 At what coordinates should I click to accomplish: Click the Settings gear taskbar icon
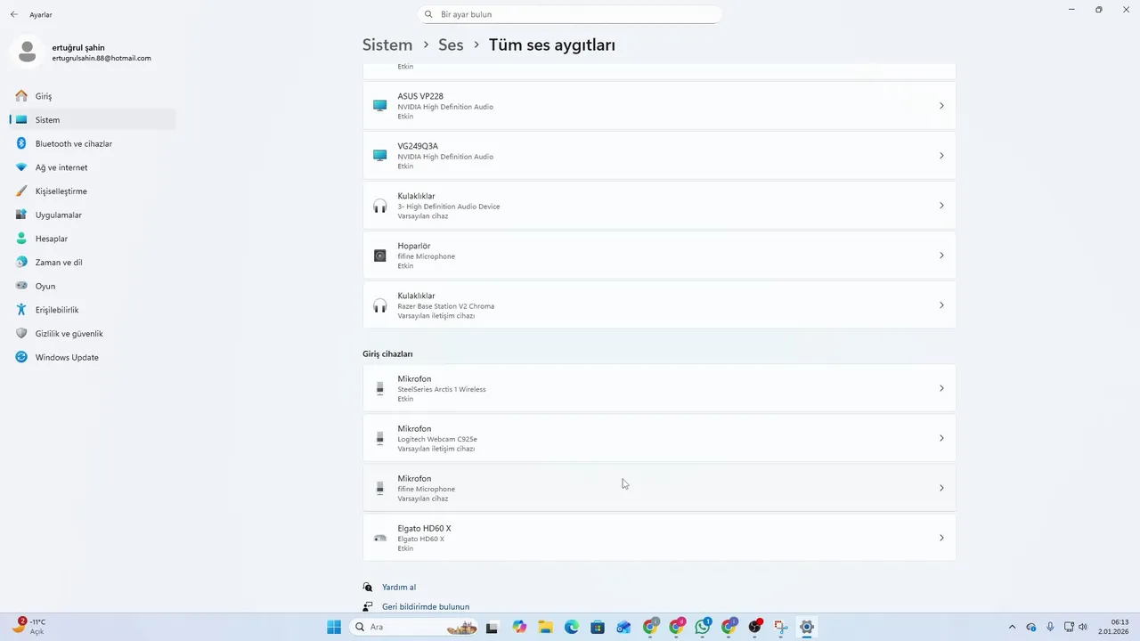point(807,627)
